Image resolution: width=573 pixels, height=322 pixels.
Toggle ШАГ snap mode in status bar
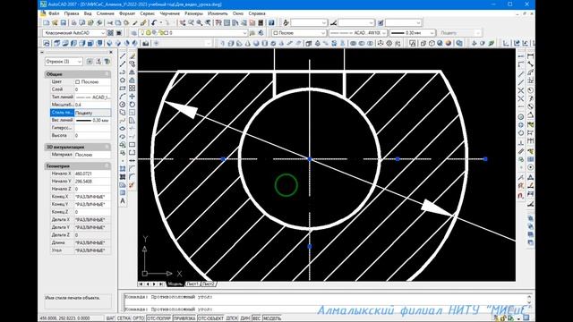[110, 318]
